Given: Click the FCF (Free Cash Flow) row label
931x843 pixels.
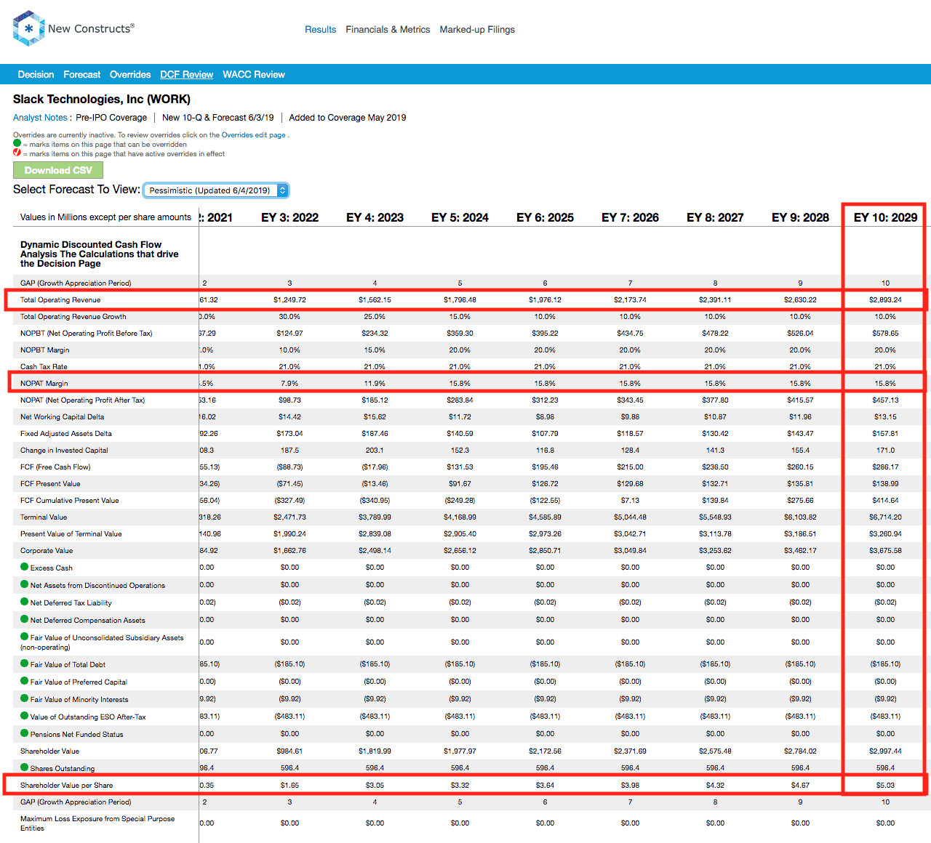Looking at the screenshot, I should click(55, 467).
